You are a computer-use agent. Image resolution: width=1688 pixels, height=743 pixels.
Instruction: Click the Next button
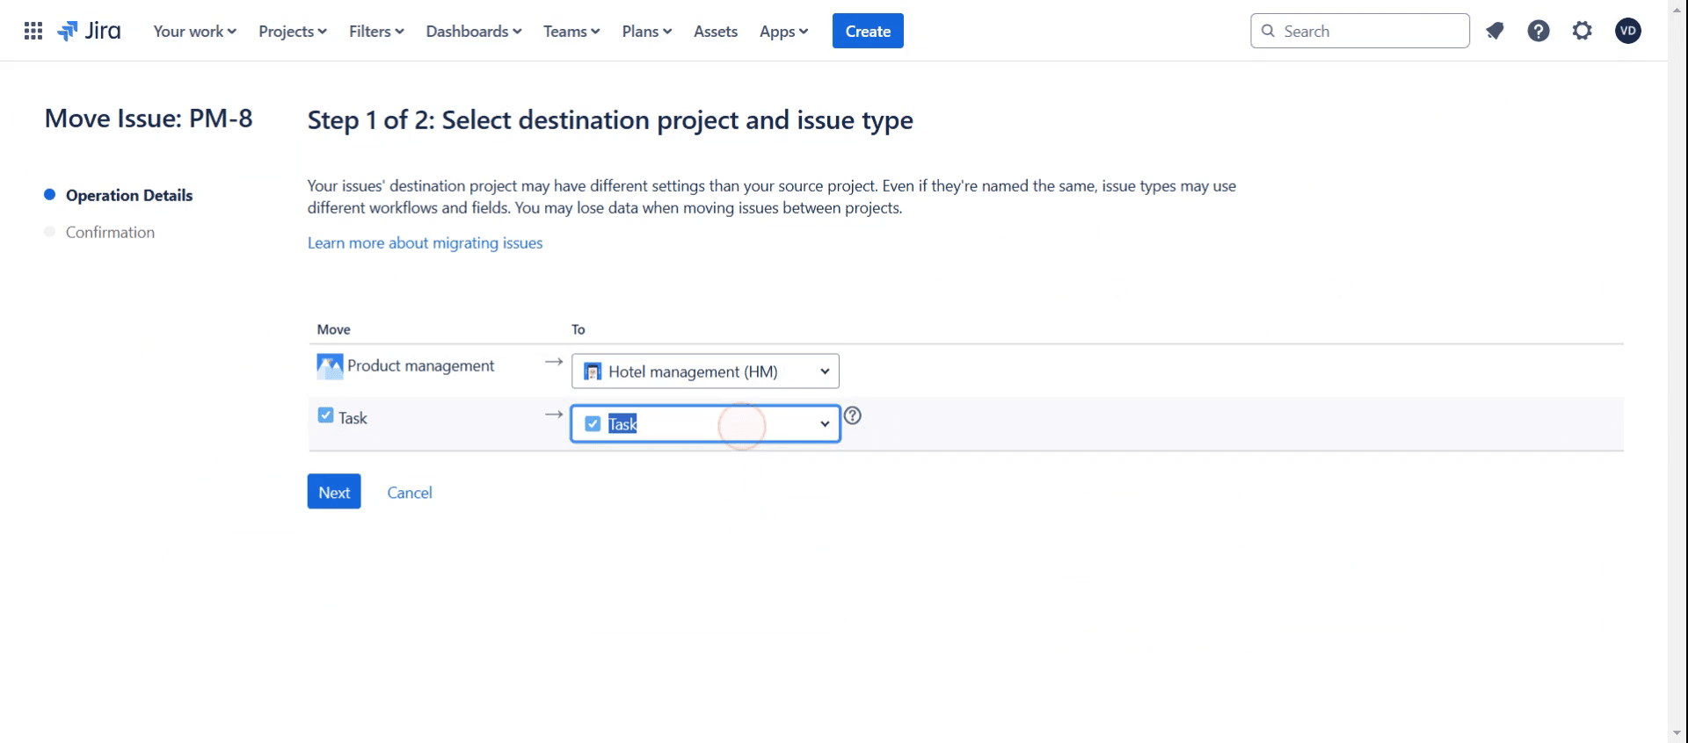point(334,492)
